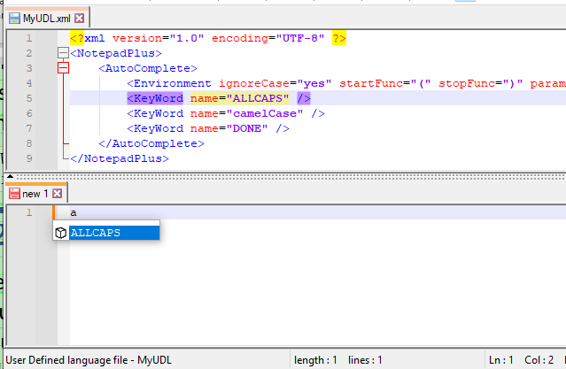Click the opening <NotepadPlus> tag
566x369 pixels.
pos(116,53)
